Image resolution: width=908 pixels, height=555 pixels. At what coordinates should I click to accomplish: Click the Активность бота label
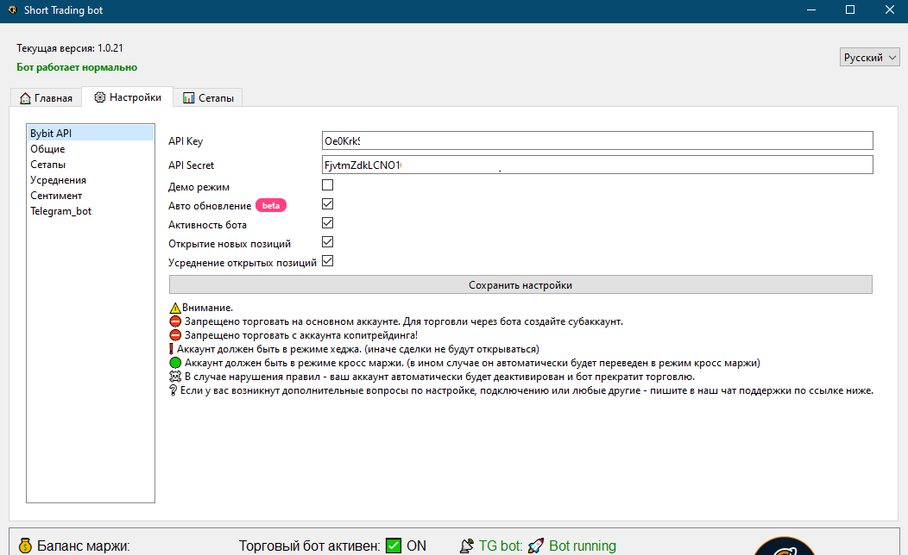(207, 225)
